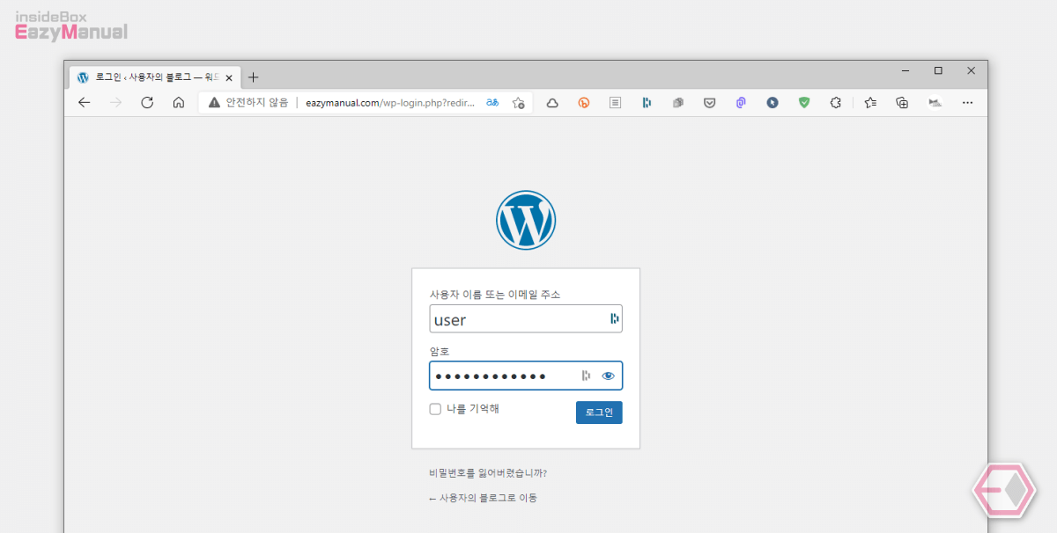Click the address bar URL
This screenshot has height=533, width=1057.
pyautogui.click(x=390, y=103)
